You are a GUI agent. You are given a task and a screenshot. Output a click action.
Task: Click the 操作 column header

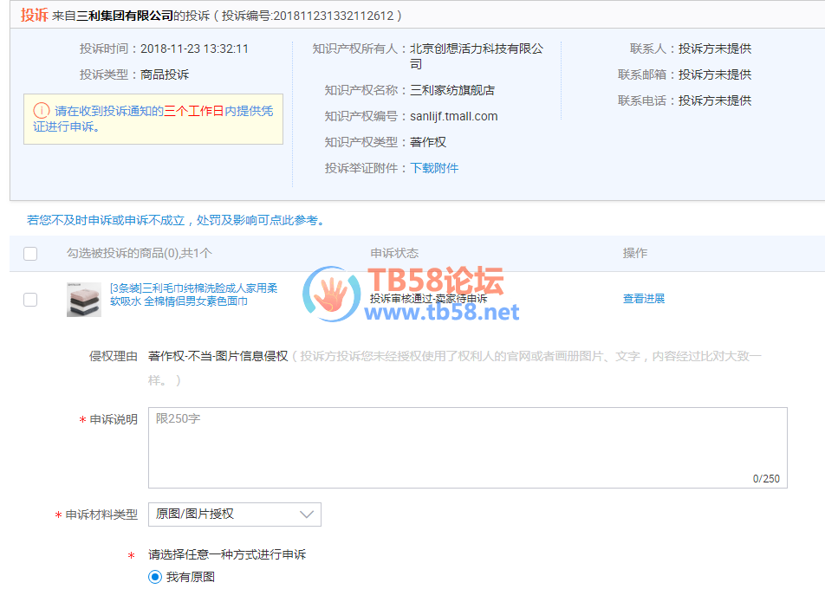[635, 254]
